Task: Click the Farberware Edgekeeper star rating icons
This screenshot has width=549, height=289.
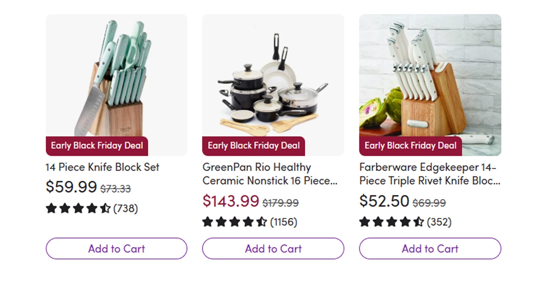Action: pyautogui.click(x=391, y=222)
